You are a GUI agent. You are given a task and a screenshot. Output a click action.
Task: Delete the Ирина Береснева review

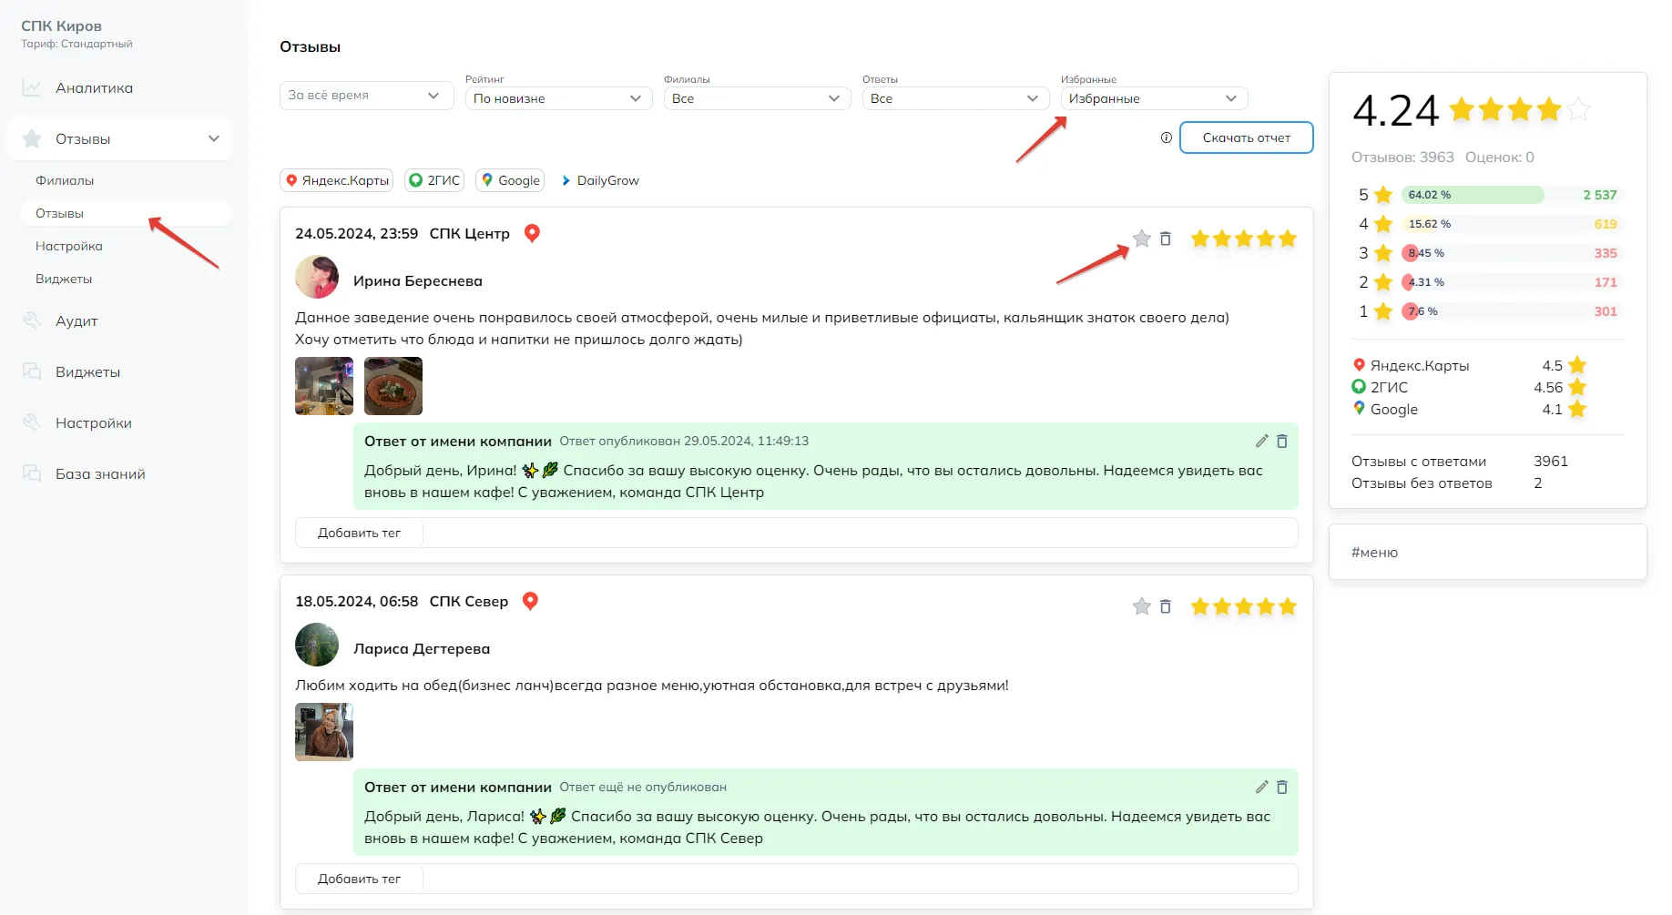1166,239
